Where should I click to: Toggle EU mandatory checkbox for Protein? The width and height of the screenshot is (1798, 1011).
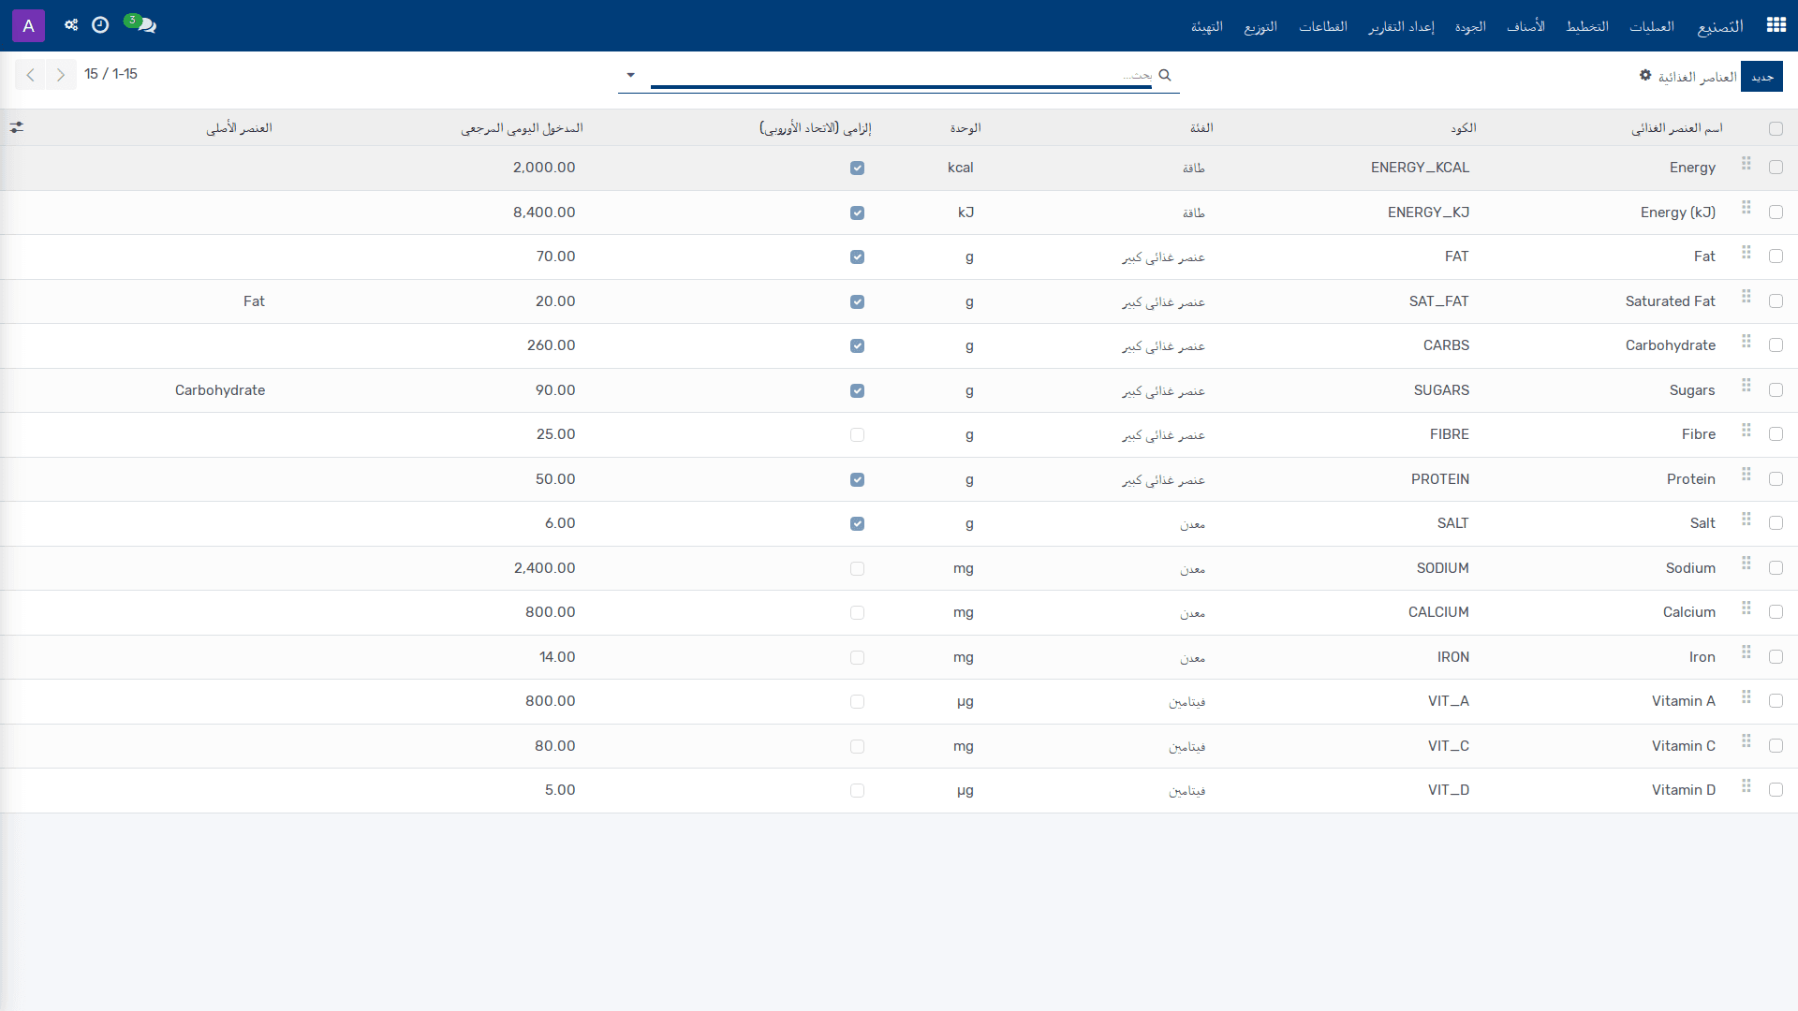click(857, 480)
